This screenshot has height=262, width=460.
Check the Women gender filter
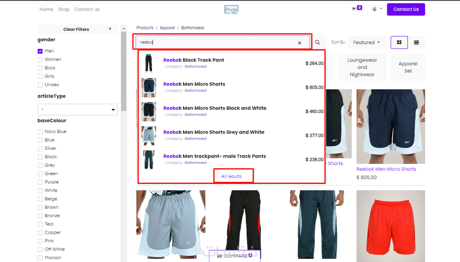[40, 59]
